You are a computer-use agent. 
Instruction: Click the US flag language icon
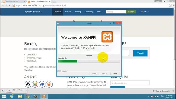tap(141, 12)
